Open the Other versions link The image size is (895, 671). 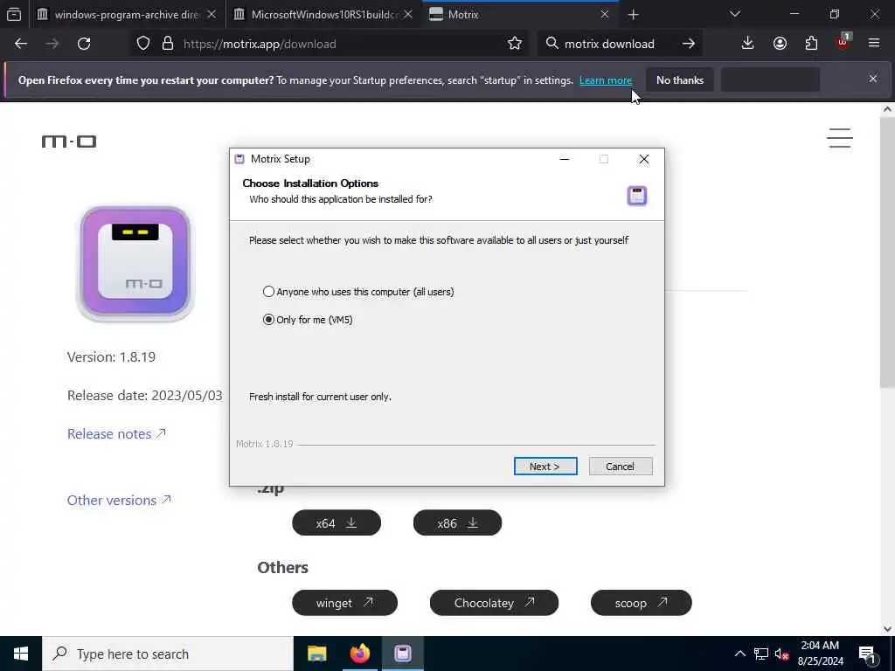pyautogui.click(x=119, y=500)
